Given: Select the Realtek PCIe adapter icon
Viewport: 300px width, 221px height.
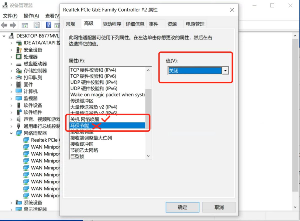Looking at the screenshot, I should [x=26, y=140].
